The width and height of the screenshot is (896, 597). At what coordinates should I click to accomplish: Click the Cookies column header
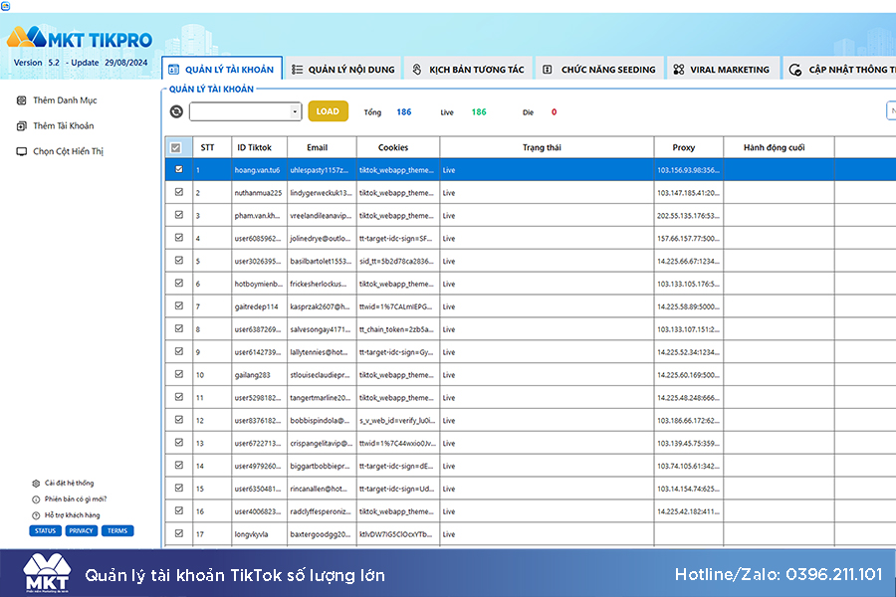[398, 147]
